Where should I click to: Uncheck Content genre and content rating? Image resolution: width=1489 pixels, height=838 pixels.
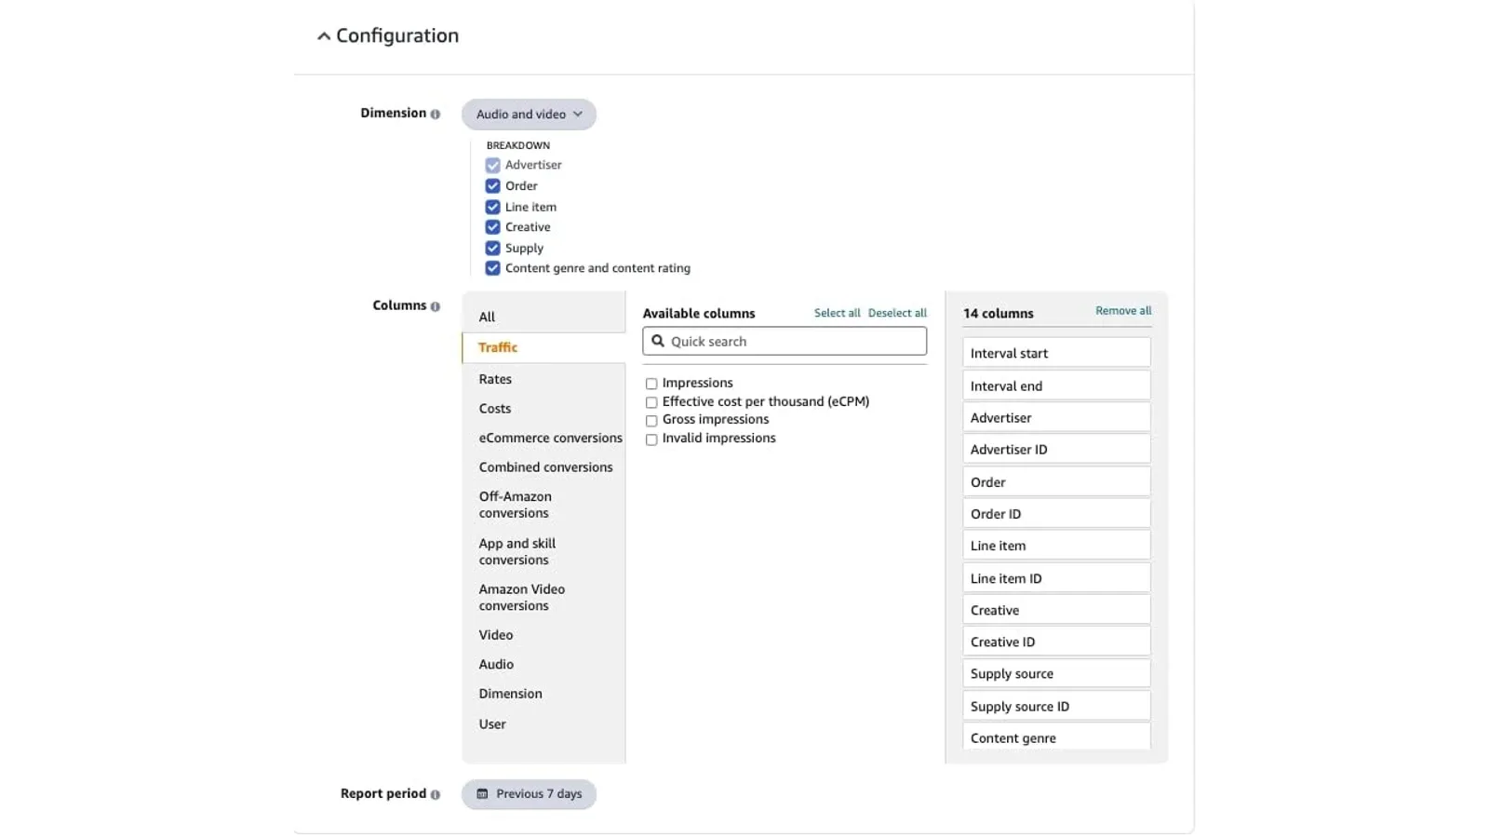click(492, 268)
